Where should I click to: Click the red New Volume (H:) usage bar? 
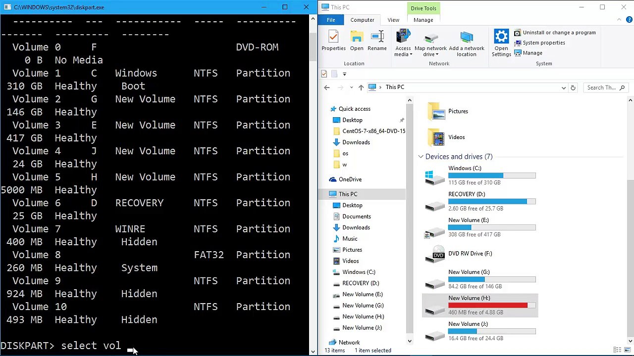pyautogui.click(x=492, y=306)
